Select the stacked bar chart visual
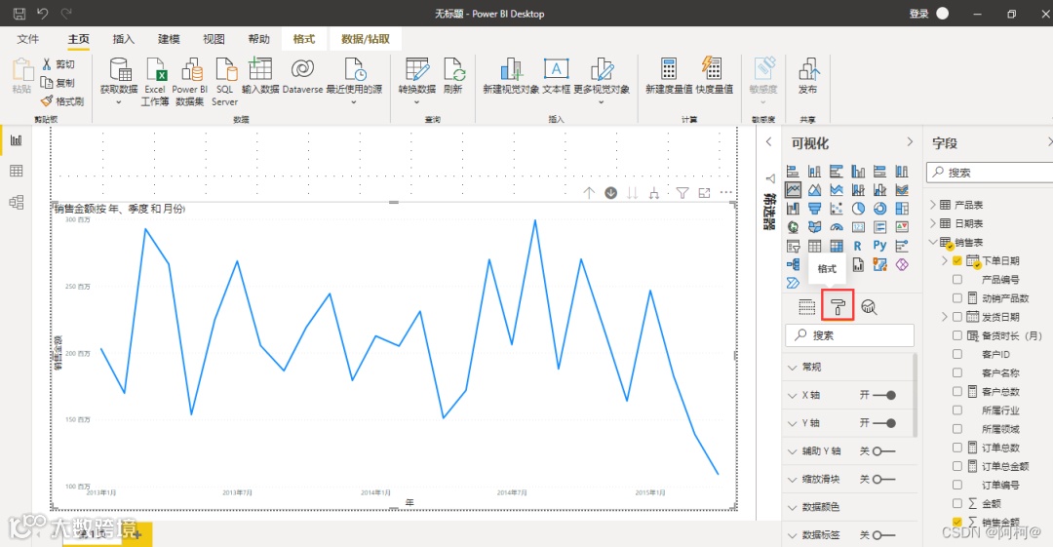 point(793,172)
